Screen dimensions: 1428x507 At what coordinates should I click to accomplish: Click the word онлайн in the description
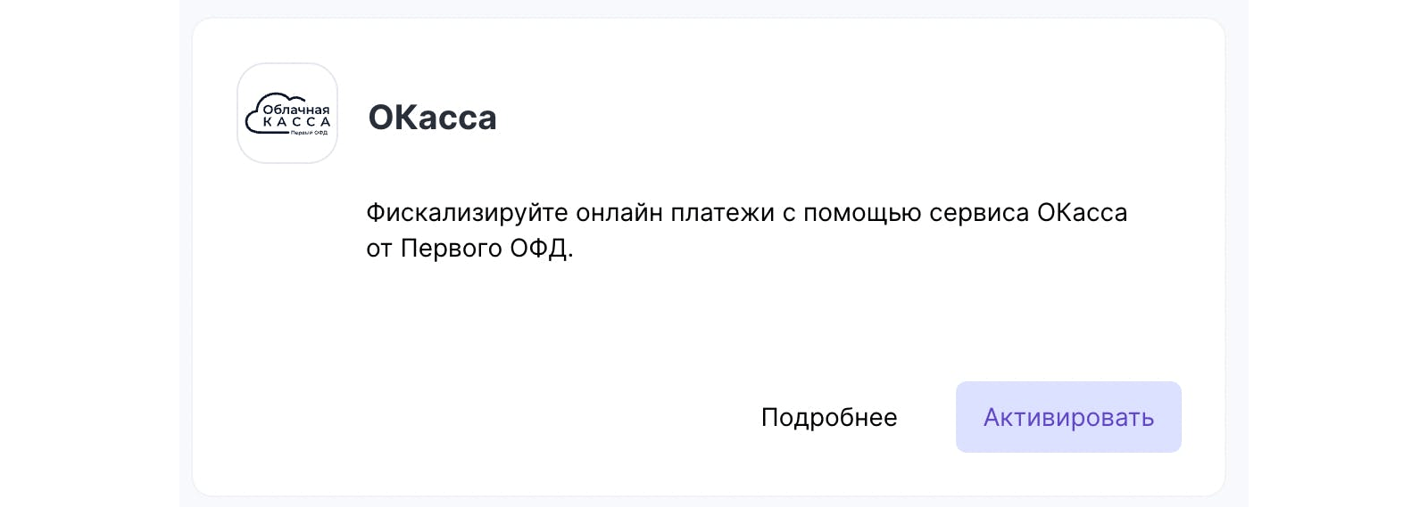pos(619,213)
